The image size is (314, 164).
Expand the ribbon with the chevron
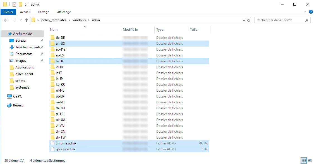(x=305, y=12)
